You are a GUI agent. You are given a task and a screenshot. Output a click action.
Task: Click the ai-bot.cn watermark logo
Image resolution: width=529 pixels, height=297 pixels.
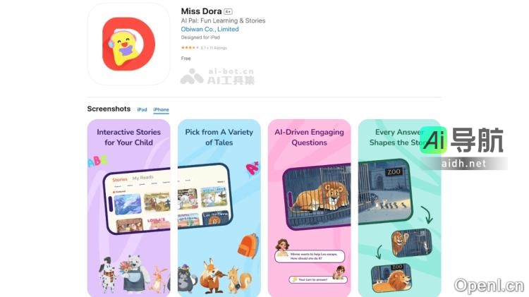coord(217,76)
